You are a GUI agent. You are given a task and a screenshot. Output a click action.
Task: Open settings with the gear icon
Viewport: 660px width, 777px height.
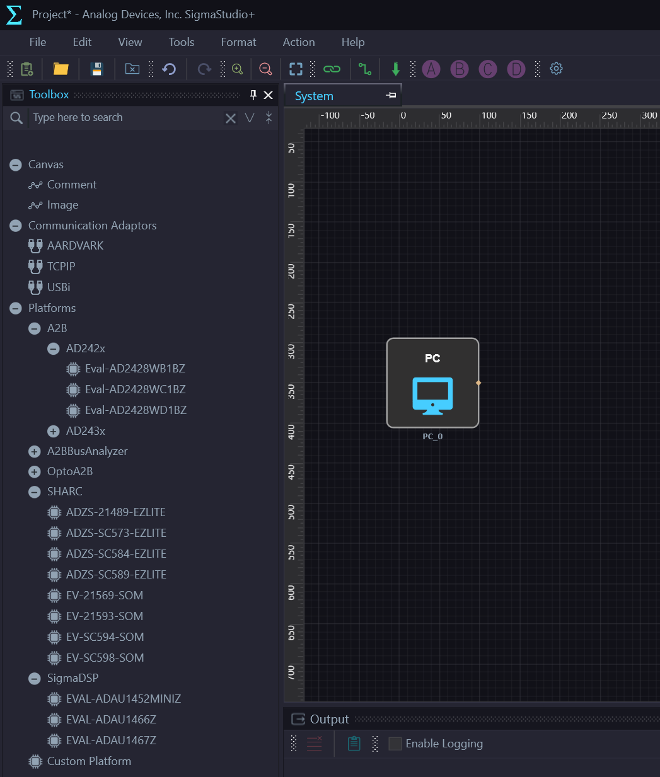(556, 69)
